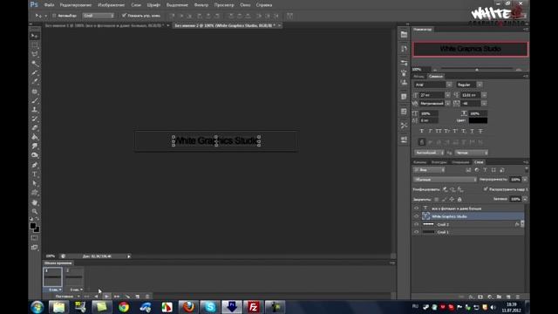Select the Path Selection tool
The width and height of the screenshot is (558, 314).
coord(35,183)
